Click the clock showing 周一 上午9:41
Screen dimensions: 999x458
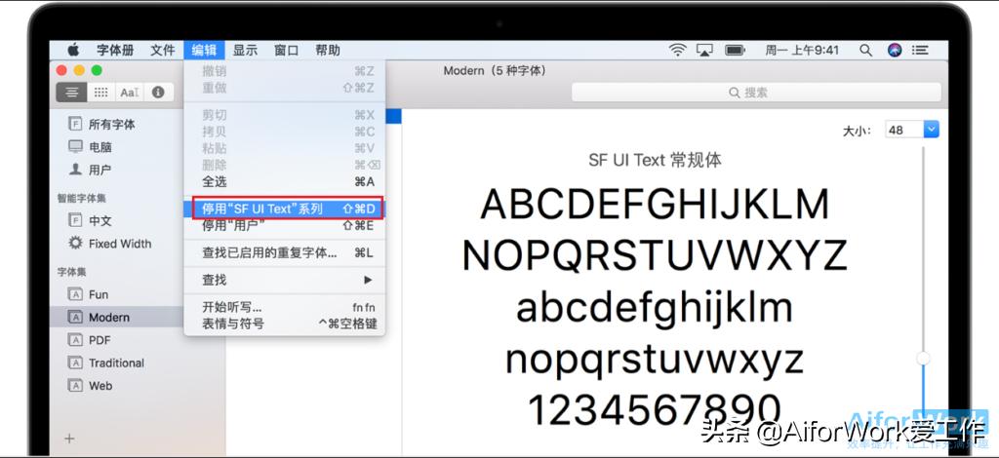[x=802, y=50]
